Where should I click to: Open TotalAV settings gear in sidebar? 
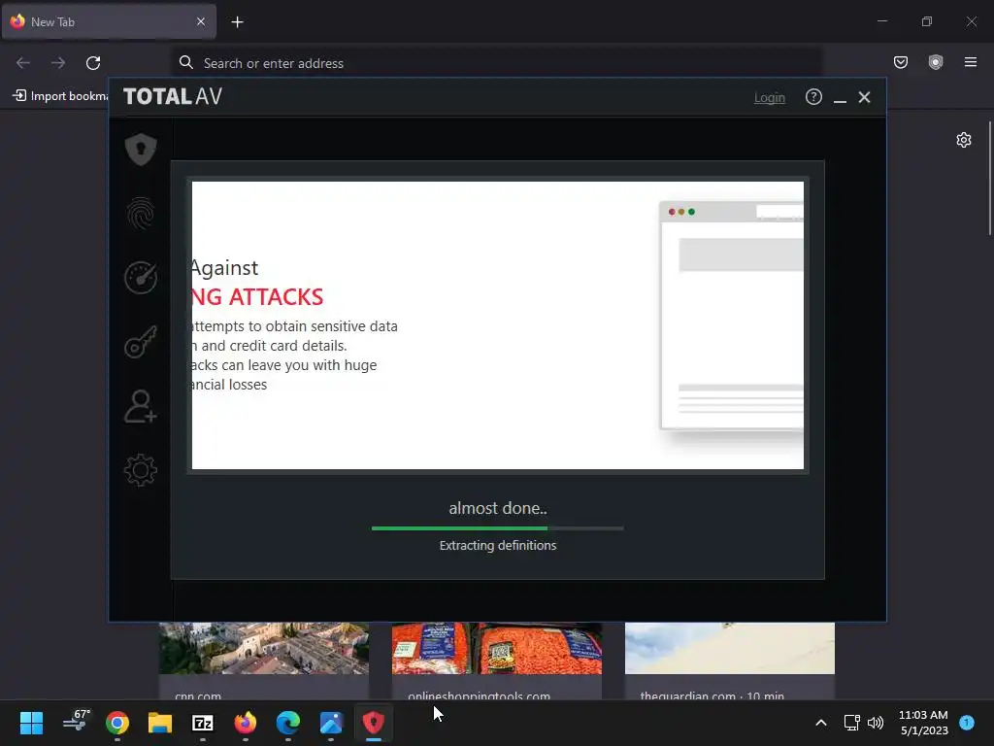140,470
